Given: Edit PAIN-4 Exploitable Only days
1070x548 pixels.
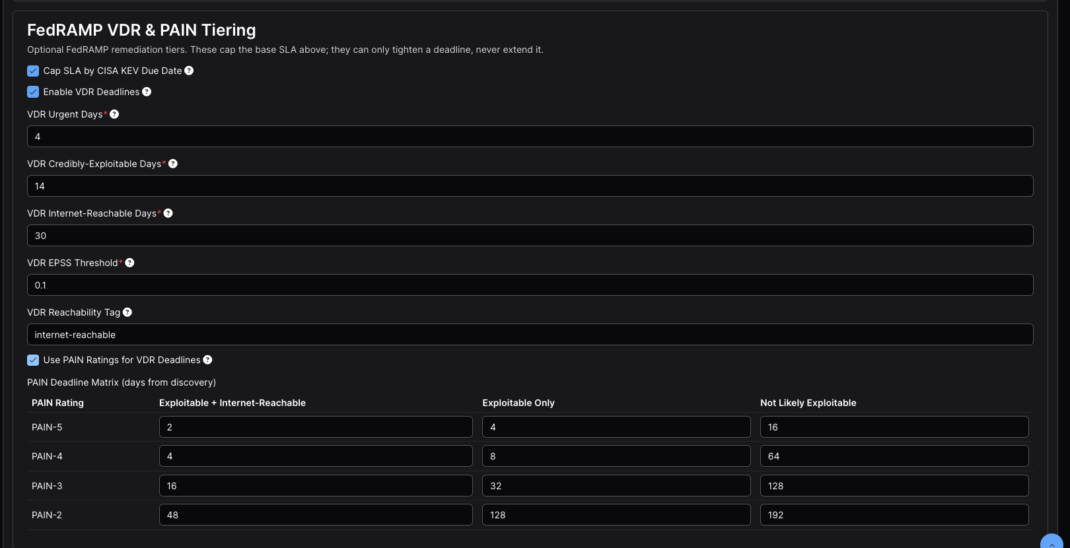Looking at the screenshot, I should (616, 456).
